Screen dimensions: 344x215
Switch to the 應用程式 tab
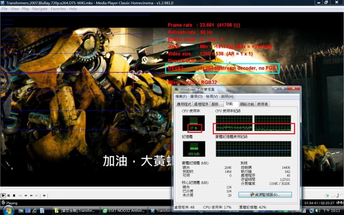pyautogui.click(x=184, y=104)
